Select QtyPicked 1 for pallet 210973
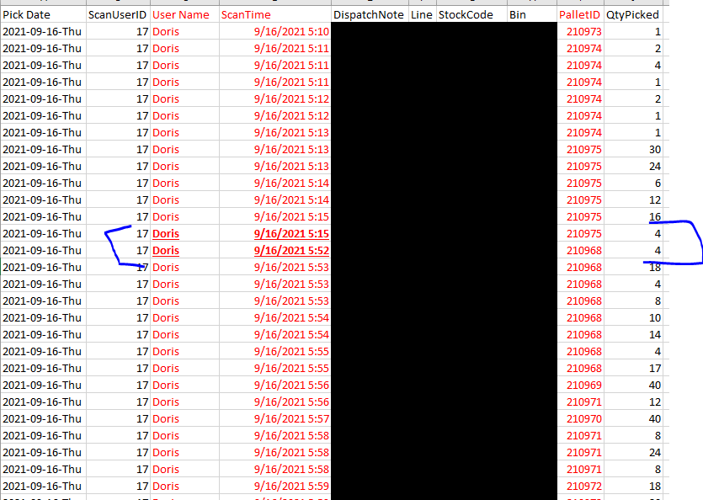Image resolution: width=703 pixels, height=500 pixels. point(633,32)
